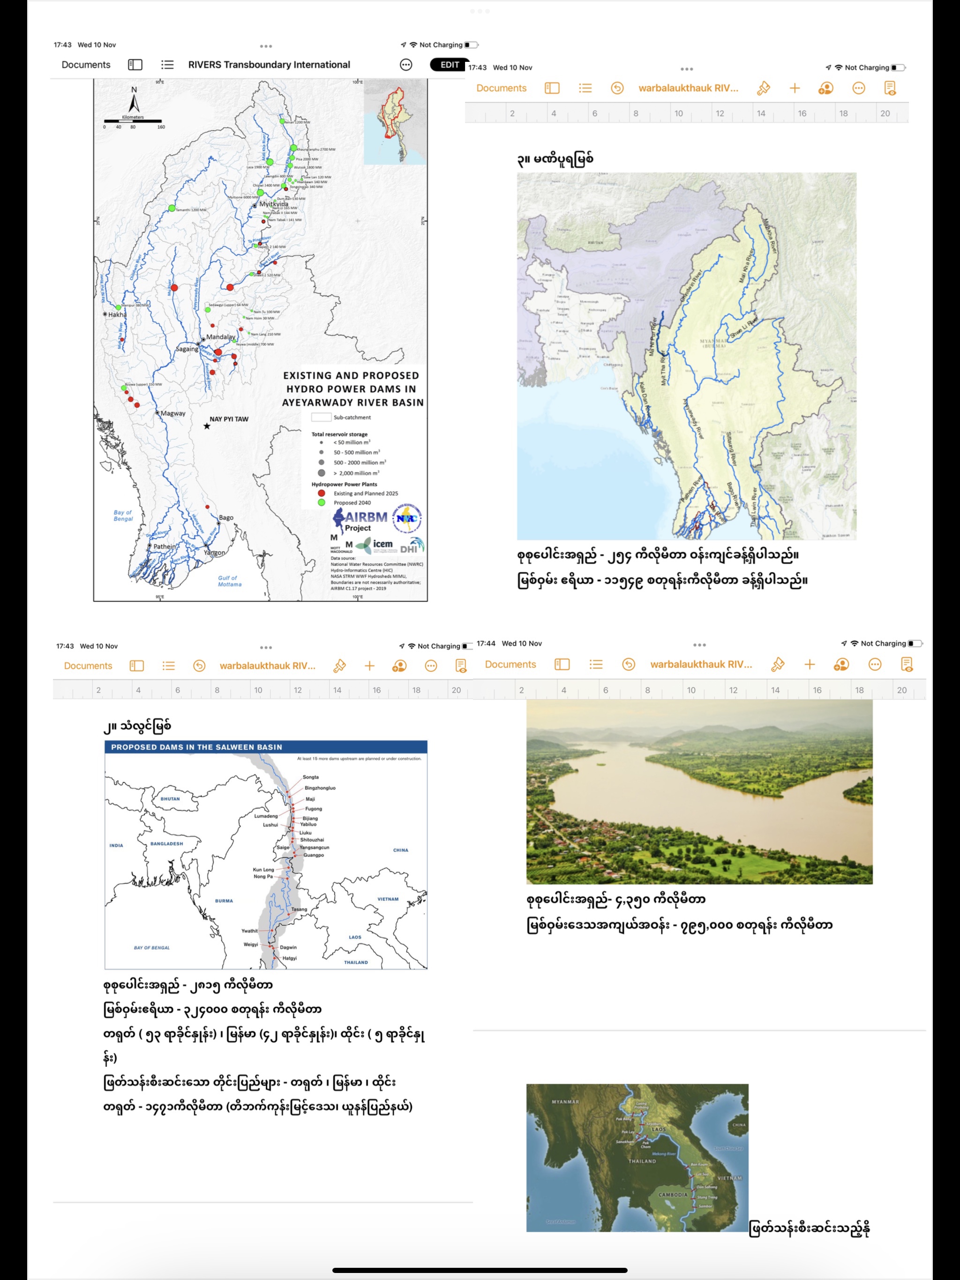
Task: Tap warbalaukthauk RIV... title in 17:44 window
Action: 701,664
